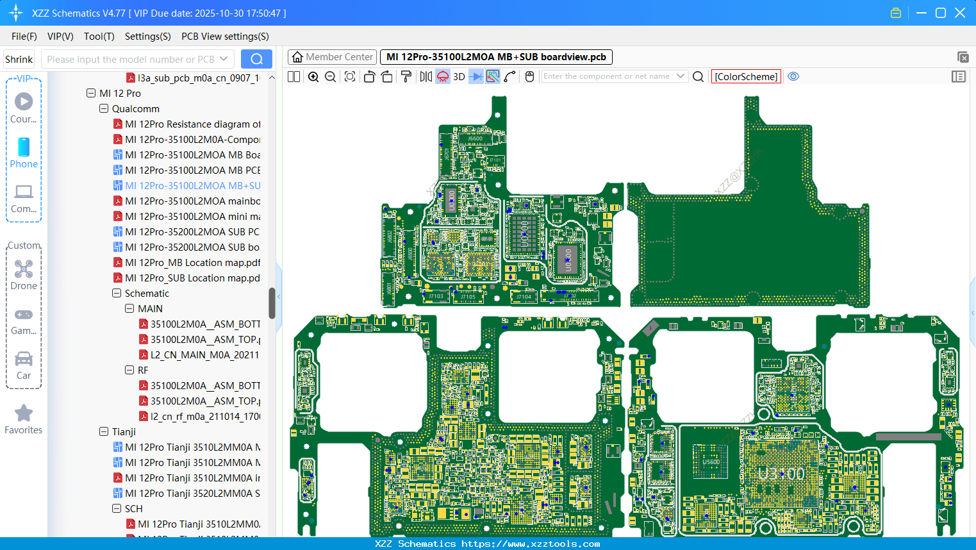Image resolution: width=976 pixels, height=550 pixels.
Task: Open the Tool(T) menu
Action: click(x=99, y=37)
